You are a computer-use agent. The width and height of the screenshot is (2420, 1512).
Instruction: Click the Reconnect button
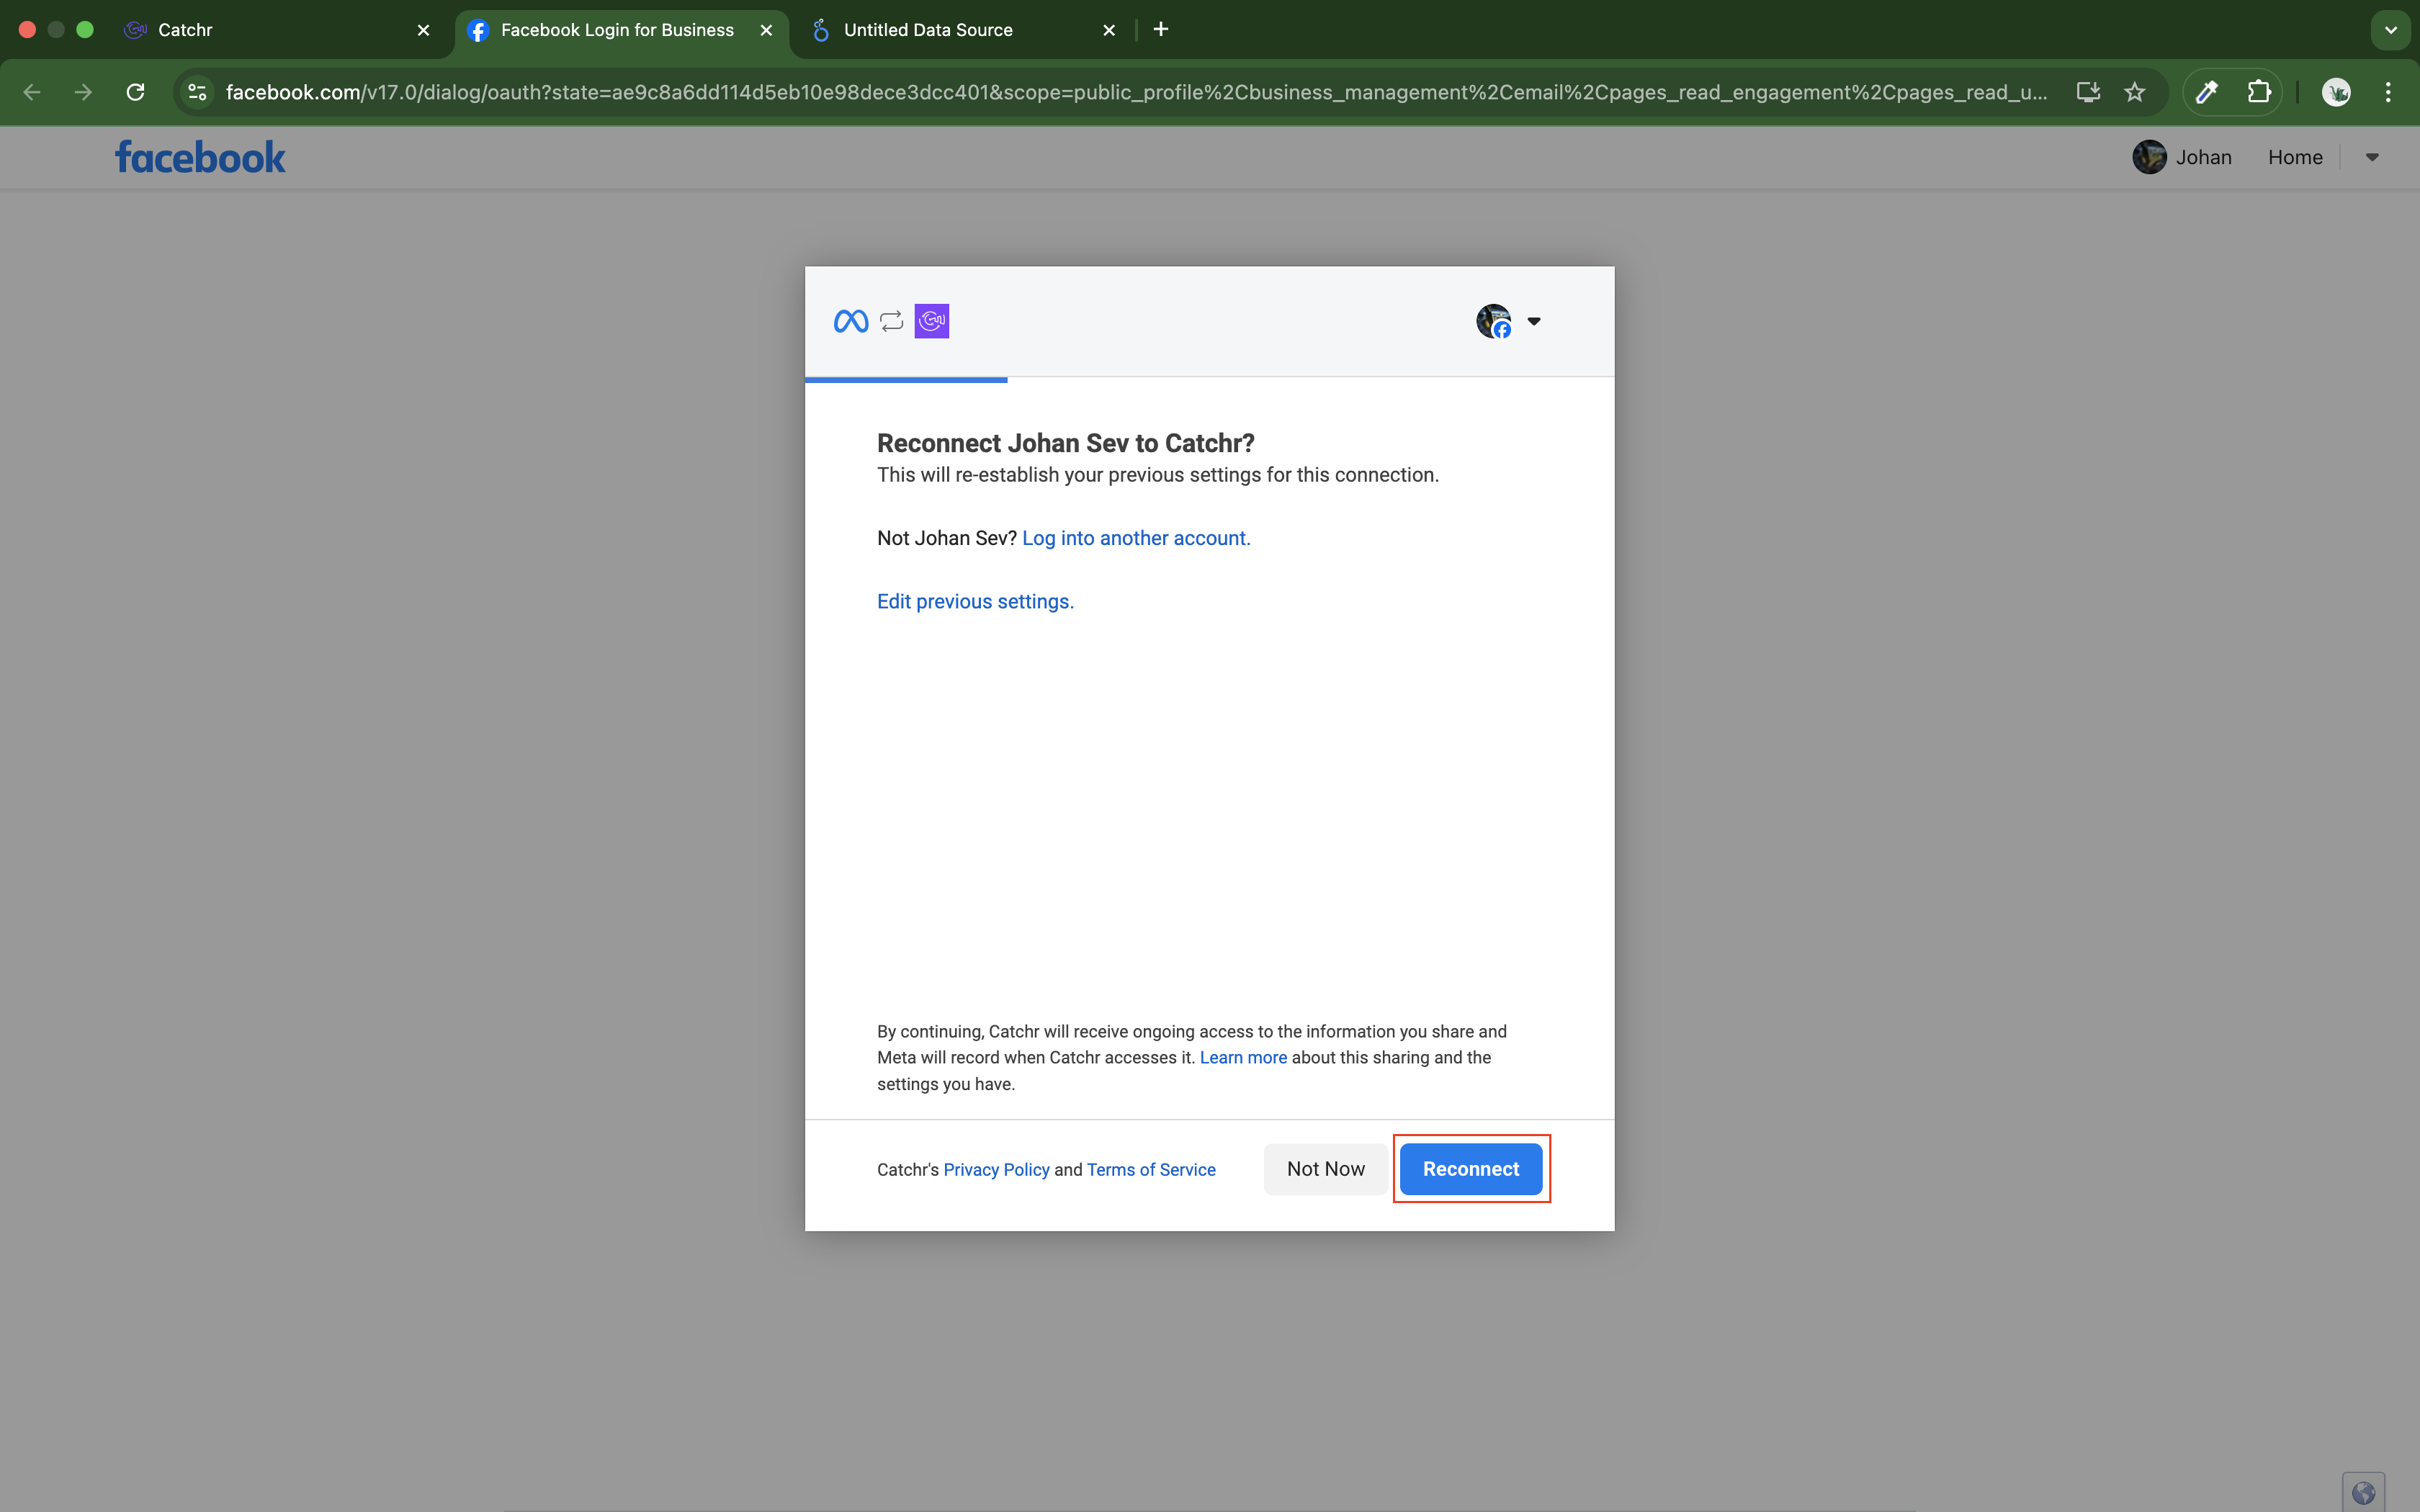coord(1470,1169)
